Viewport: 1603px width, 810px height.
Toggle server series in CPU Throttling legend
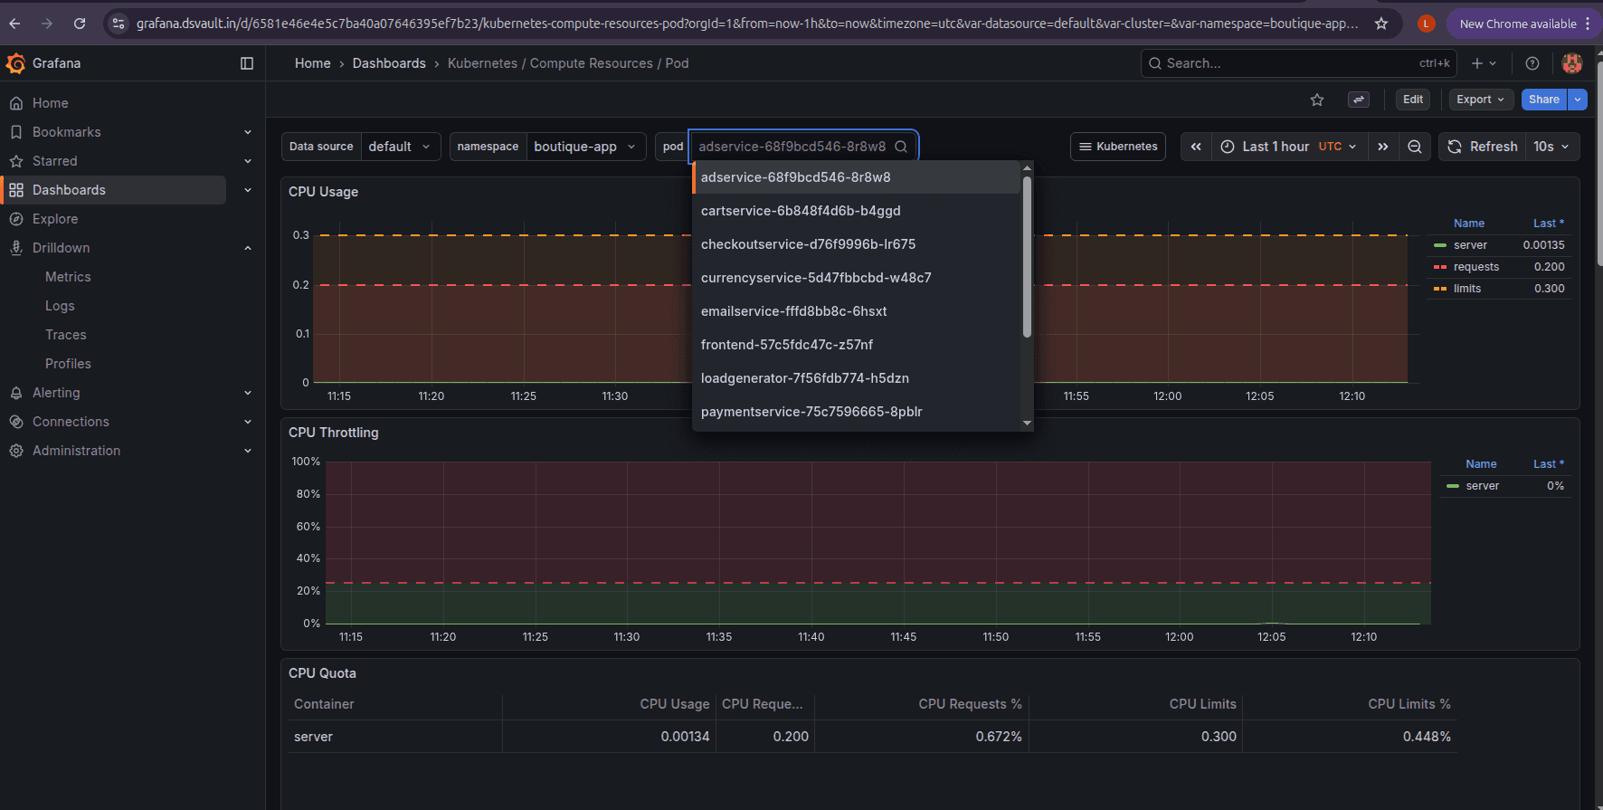(x=1482, y=486)
